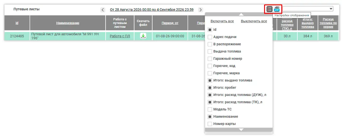Enable the Горючее, марка column

tap(210, 73)
